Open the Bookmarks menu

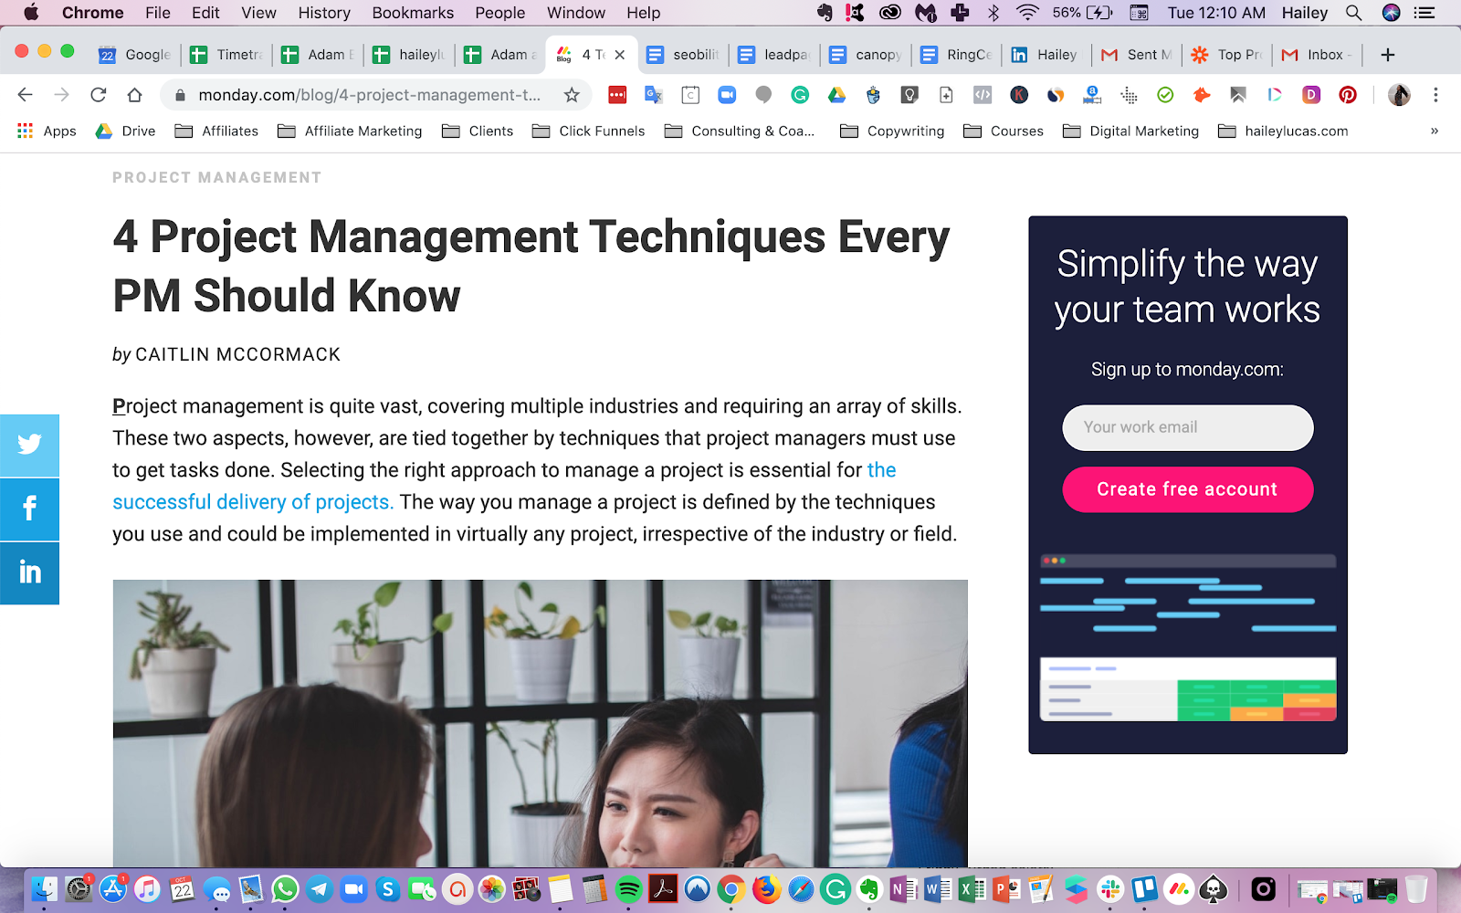[413, 13]
